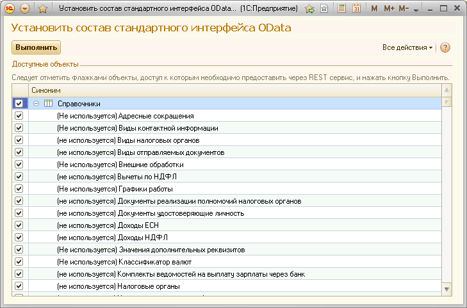Uncheck the Справочники root checkbox
Image resolution: width=467 pixels, height=308 pixels.
click(x=19, y=103)
